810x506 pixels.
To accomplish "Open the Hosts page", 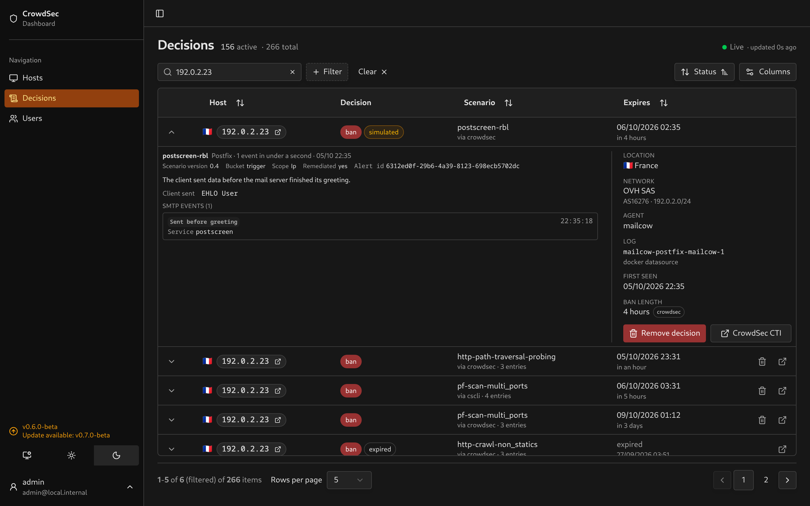I will tap(72, 78).
